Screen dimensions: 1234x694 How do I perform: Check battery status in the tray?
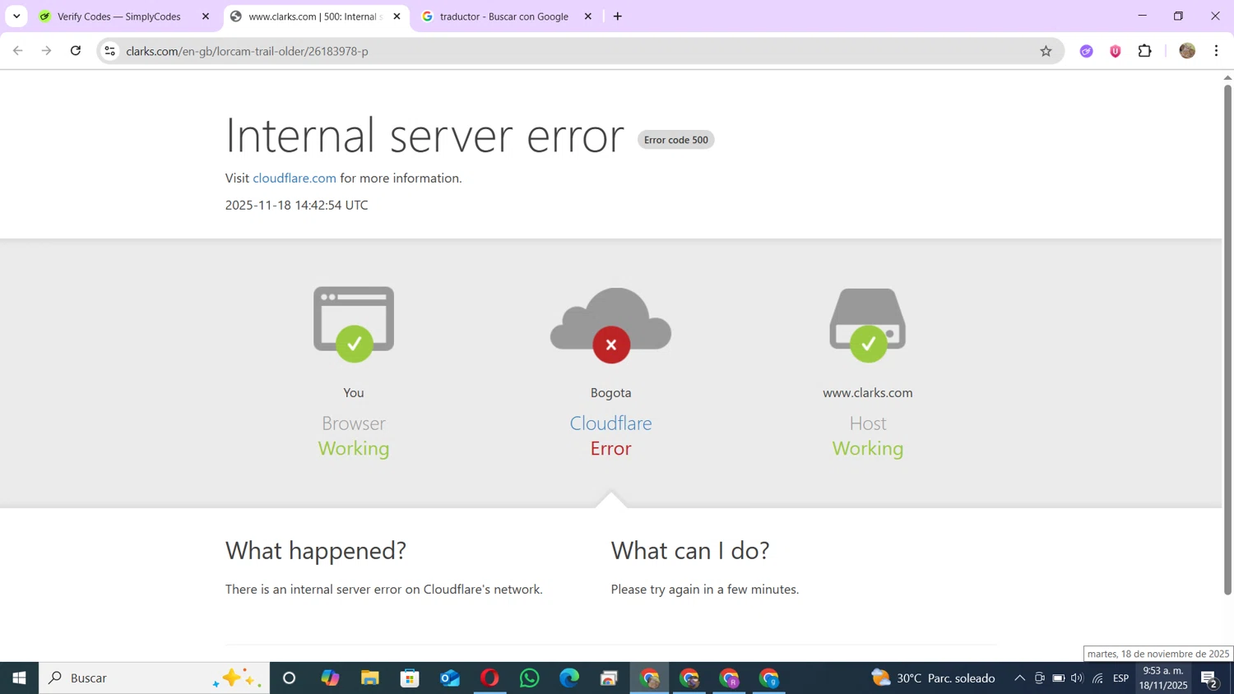(1059, 678)
